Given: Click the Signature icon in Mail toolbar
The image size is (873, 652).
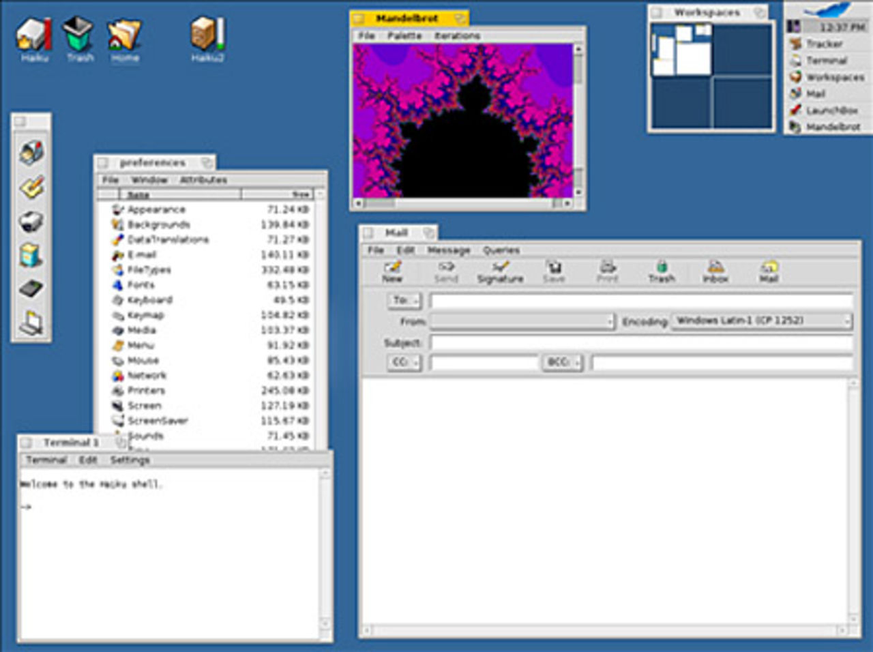Looking at the screenshot, I should click(x=500, y=270).
